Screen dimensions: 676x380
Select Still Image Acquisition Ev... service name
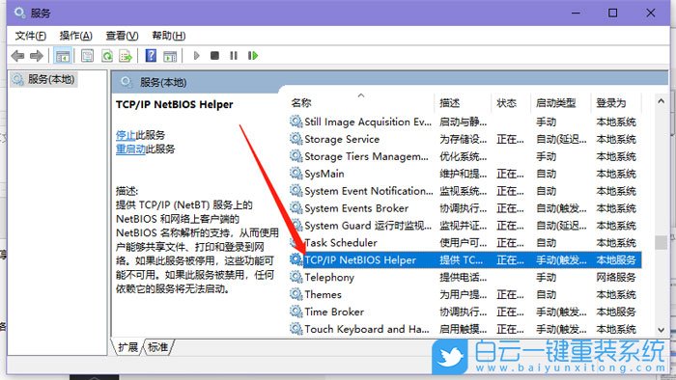(368, 122)
